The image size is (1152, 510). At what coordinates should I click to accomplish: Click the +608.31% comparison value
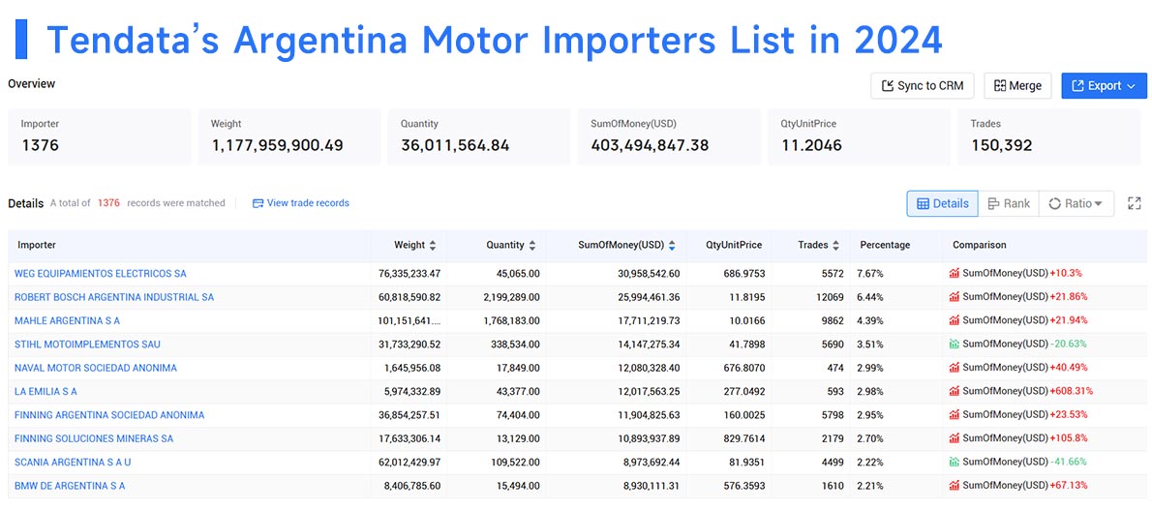1072,391
